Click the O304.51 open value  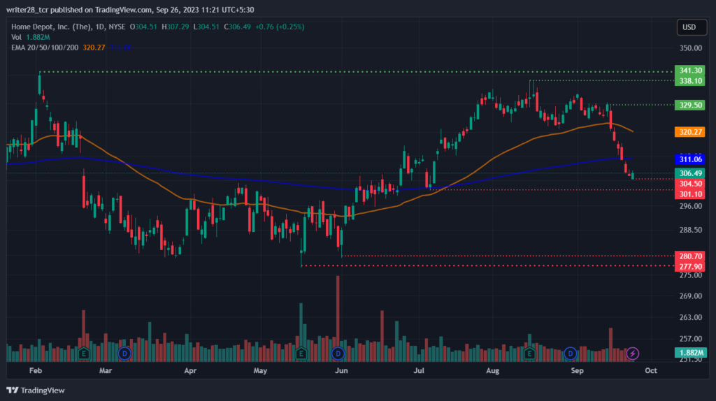(143, 27)
